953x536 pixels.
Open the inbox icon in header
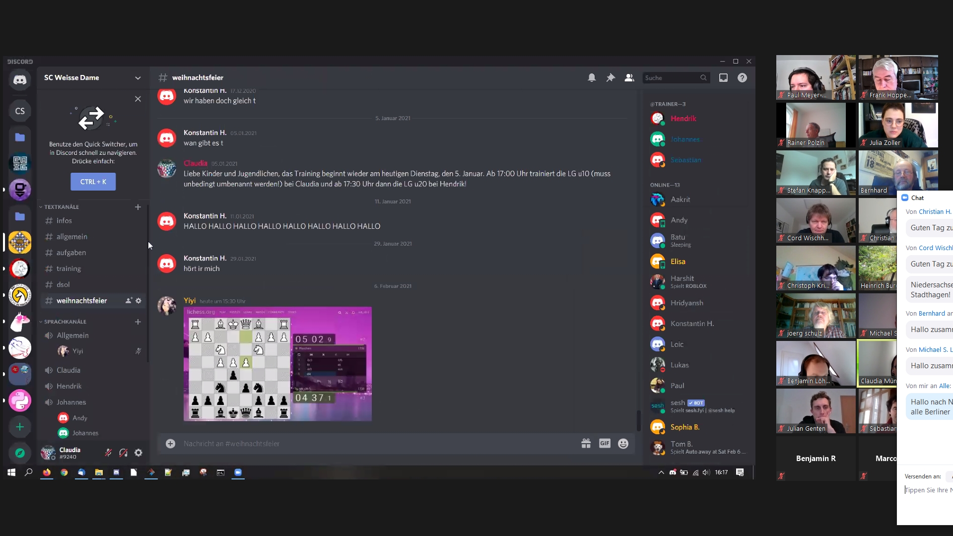pos(723,77)
